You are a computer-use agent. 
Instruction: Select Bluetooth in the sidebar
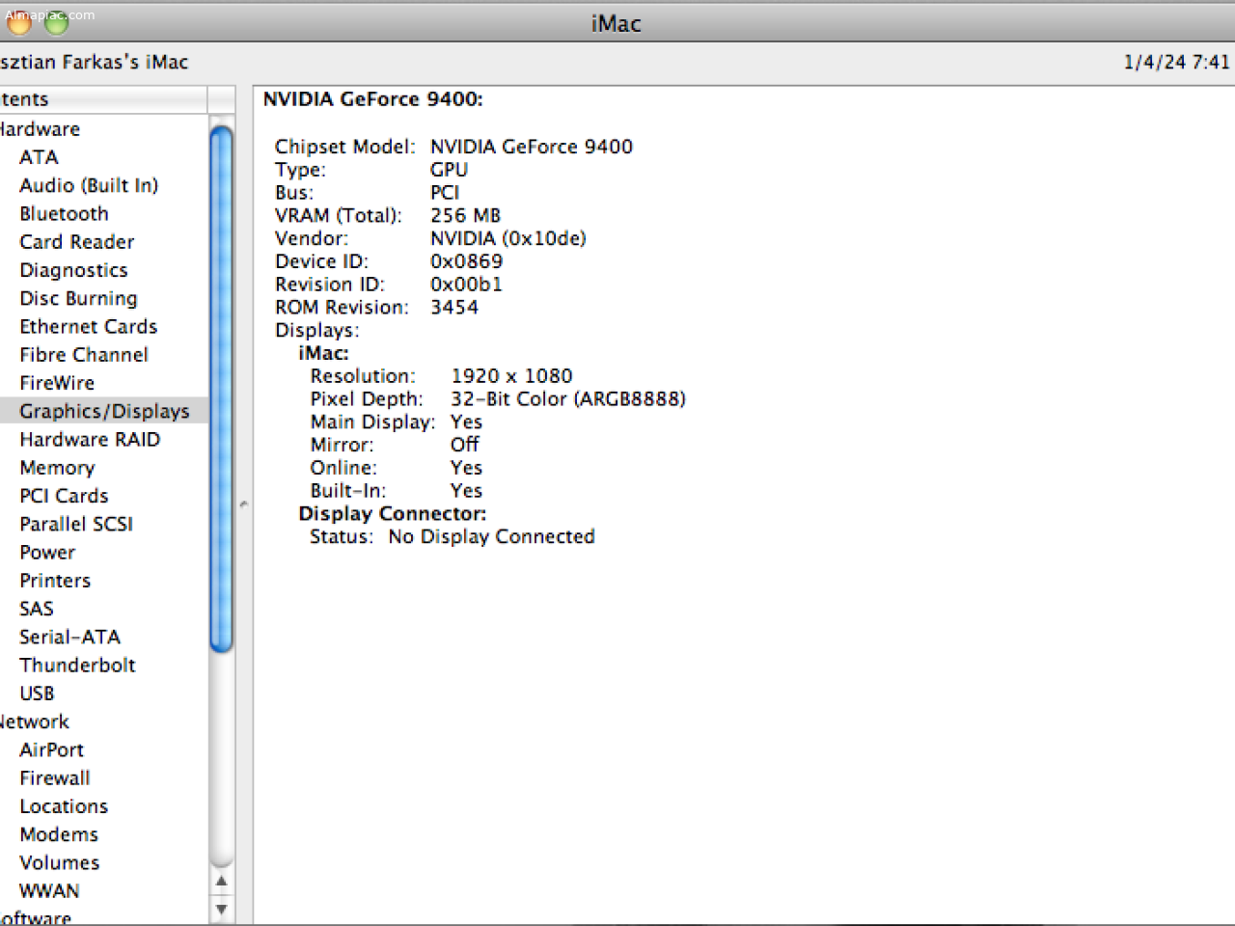[64, 213]
